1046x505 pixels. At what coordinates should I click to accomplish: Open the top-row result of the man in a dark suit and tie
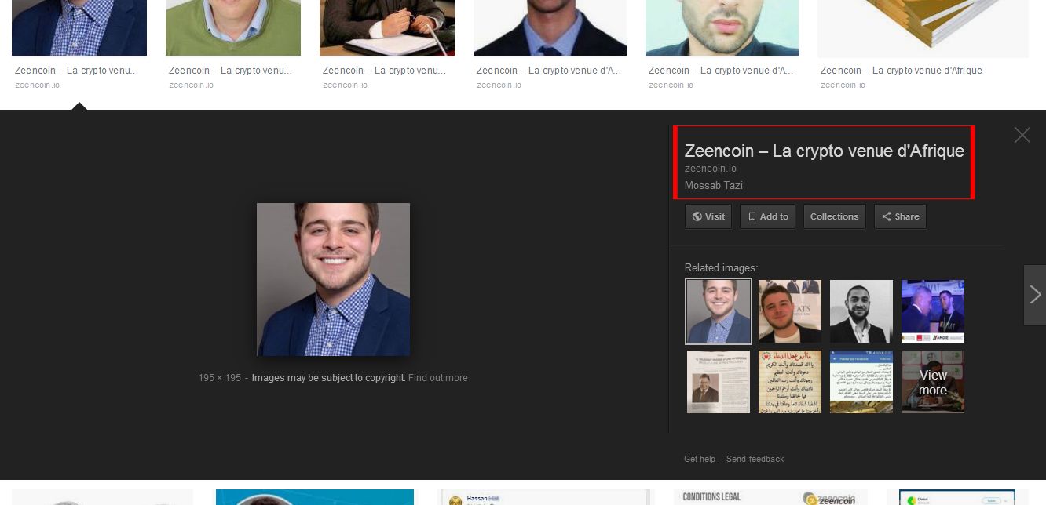[x=550, y=28]
